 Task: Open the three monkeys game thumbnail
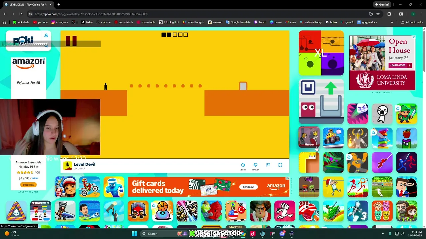382,211
